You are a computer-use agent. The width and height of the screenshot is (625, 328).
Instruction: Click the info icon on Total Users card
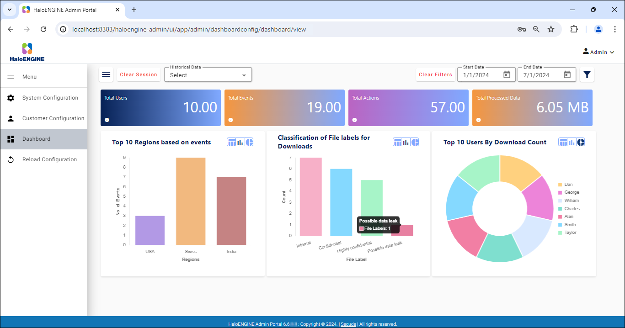click(107, 120)
